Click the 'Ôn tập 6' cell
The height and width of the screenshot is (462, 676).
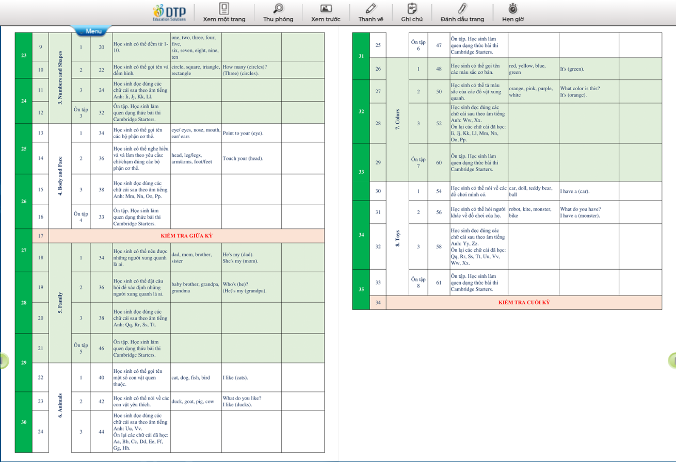coord(419,45)
